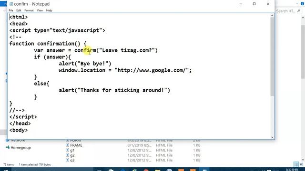The image size is (305, 171).
Task: Click the word 'confirm' in var answer line
Action: [x=85, y=50]
